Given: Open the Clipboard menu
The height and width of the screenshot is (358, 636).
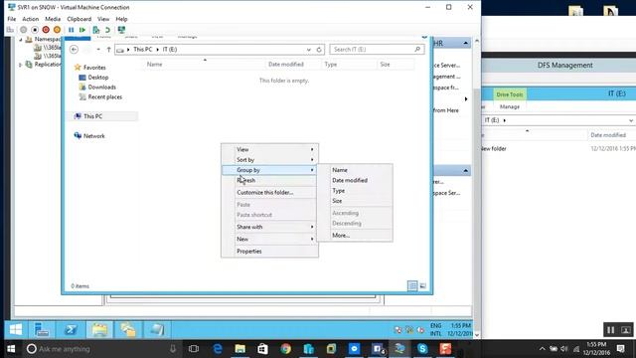Looking at the screenshot, I should 79,19.
